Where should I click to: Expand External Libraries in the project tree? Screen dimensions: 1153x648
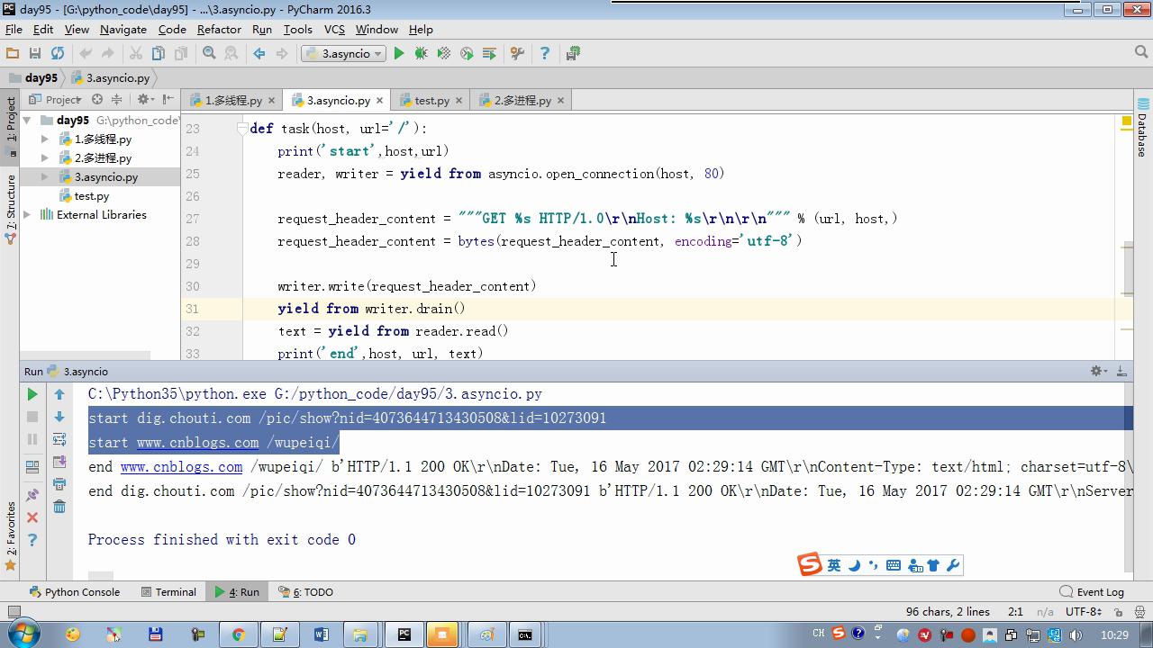[27, 214]
